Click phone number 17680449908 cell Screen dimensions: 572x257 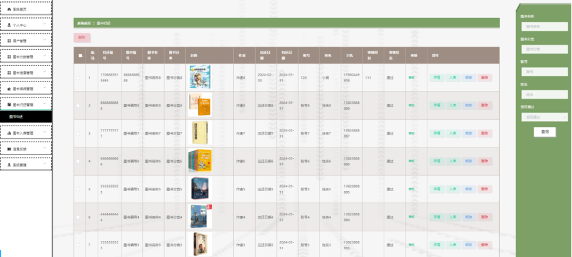coord(352,78)
